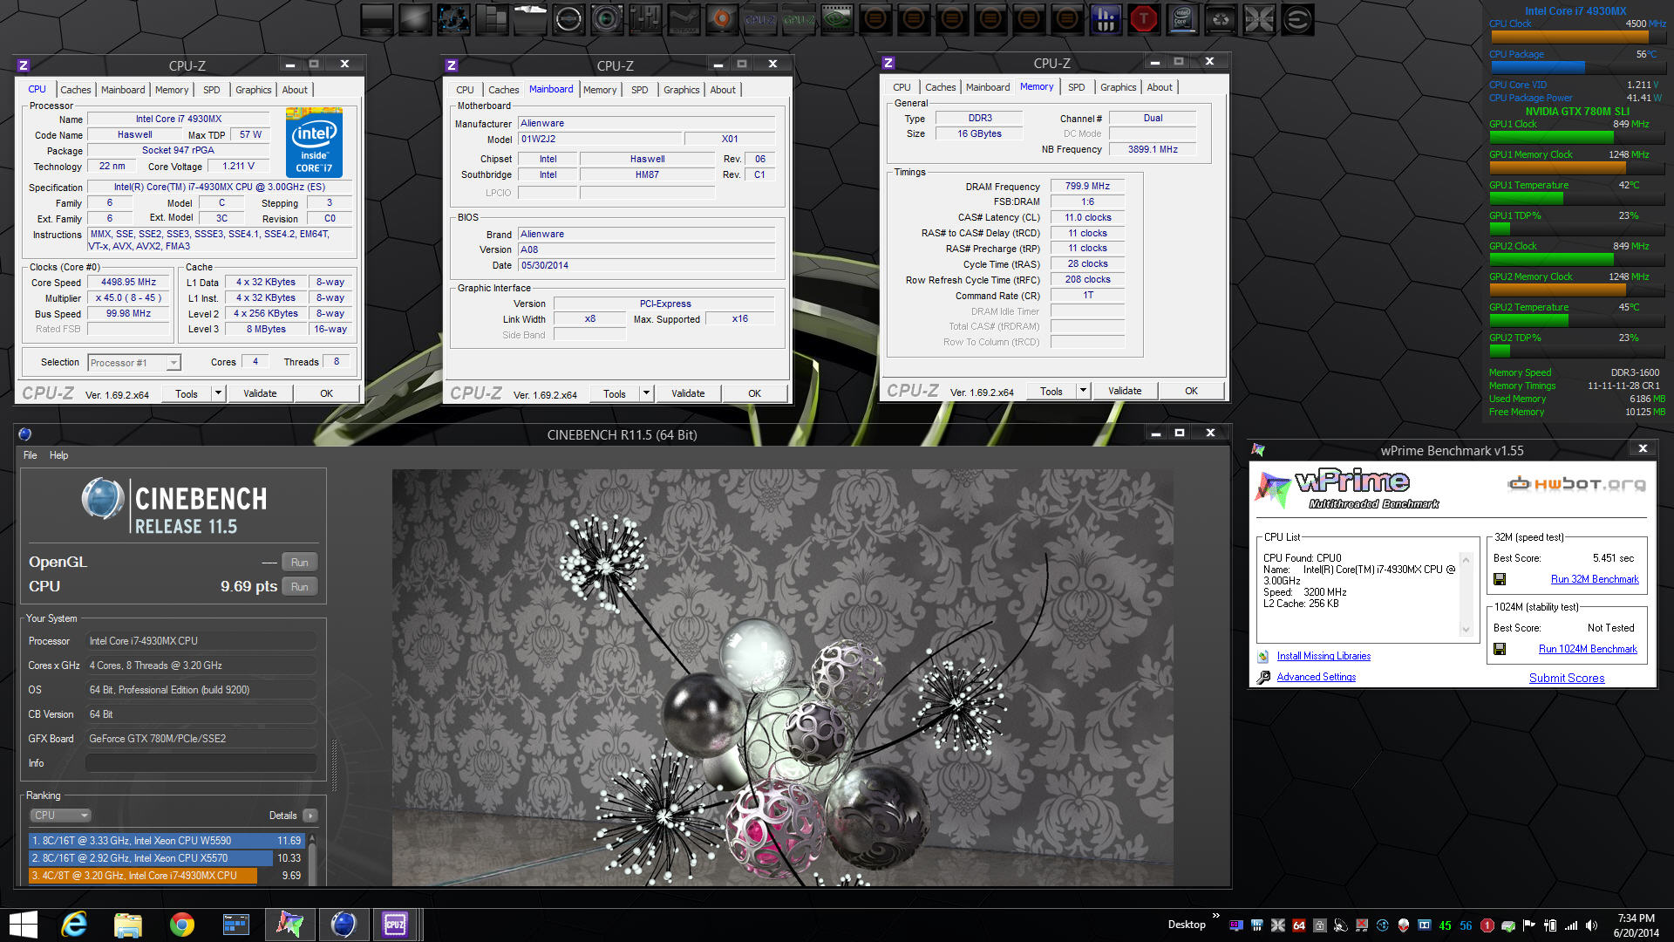The height and width of the screenshot is (942, 1674).
Task: Open the blue bars monitoring icon in the dock
Action: (1106, 19)
